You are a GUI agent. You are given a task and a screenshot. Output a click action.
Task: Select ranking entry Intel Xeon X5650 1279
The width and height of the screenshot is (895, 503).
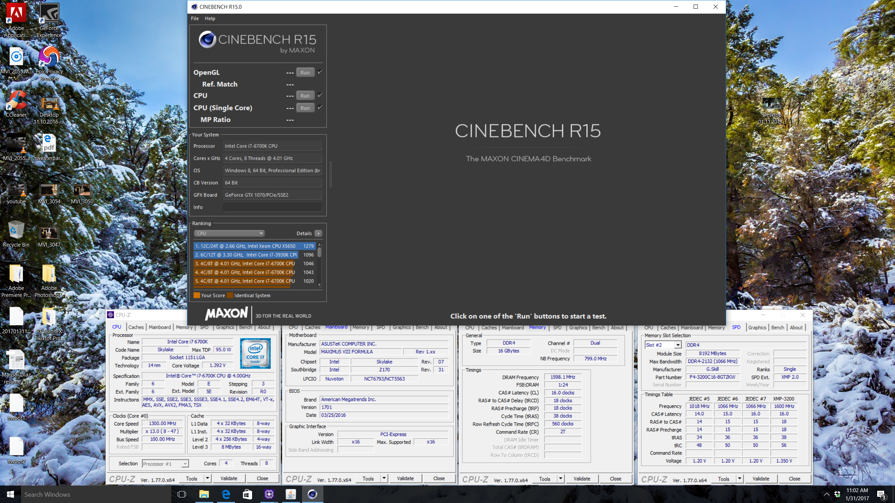tap(254, 246)
